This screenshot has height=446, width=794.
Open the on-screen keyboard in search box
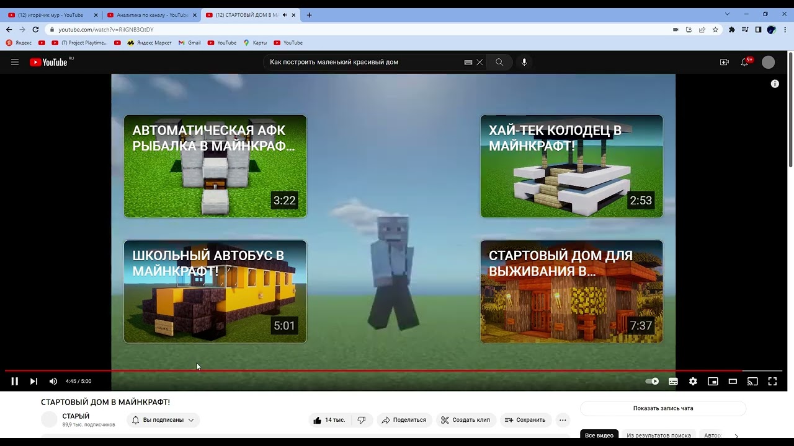[468, 62]
